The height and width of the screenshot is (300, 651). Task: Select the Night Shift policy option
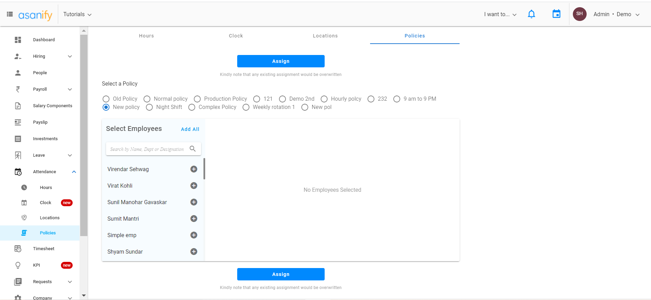[149, 107]
